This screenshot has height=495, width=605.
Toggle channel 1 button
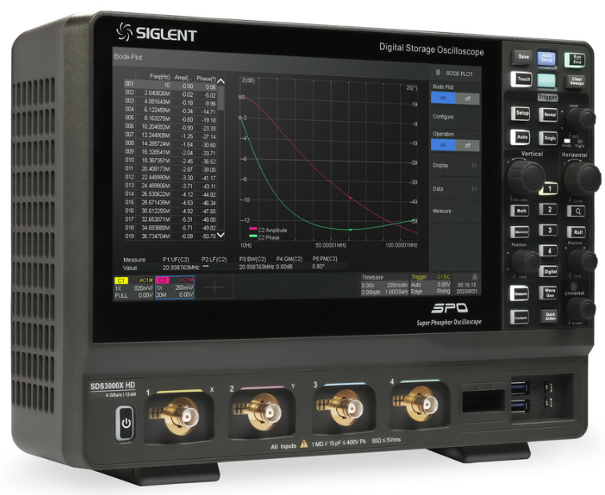(x=549, y=189)
